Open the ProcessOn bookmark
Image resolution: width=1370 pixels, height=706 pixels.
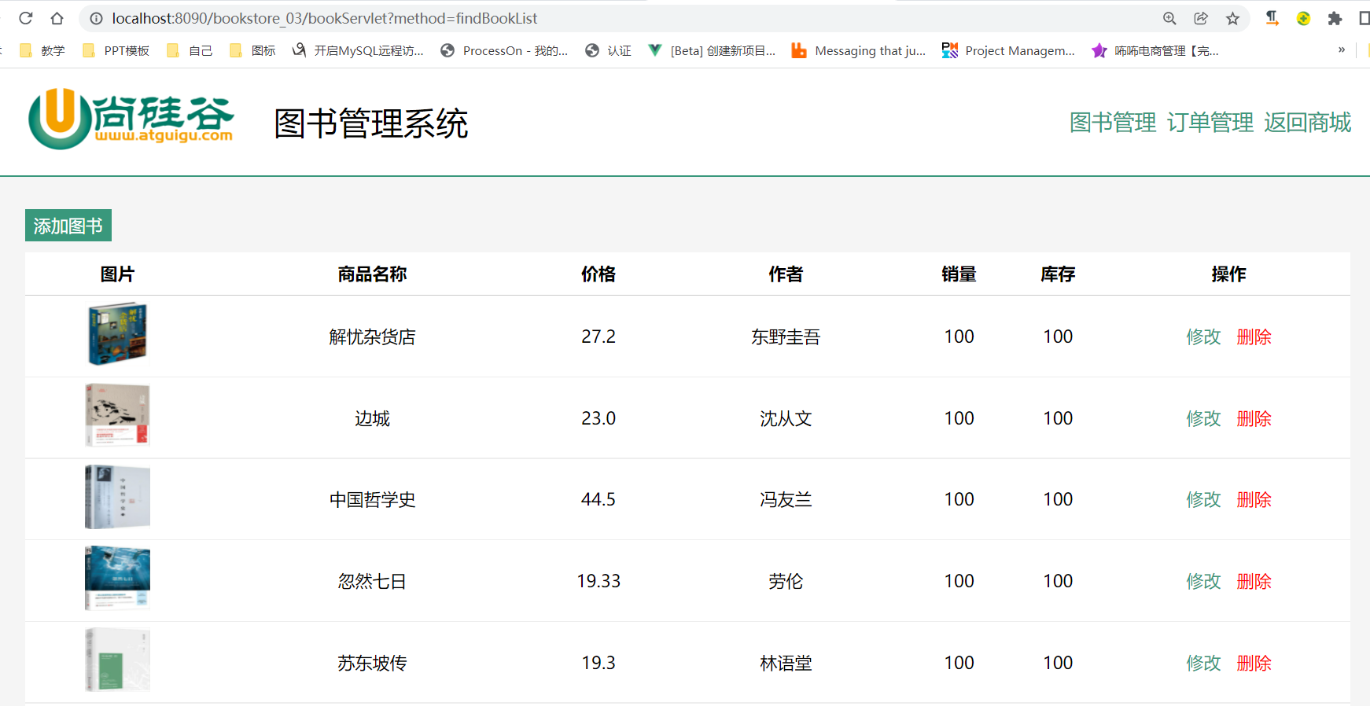tap(504, 50)
